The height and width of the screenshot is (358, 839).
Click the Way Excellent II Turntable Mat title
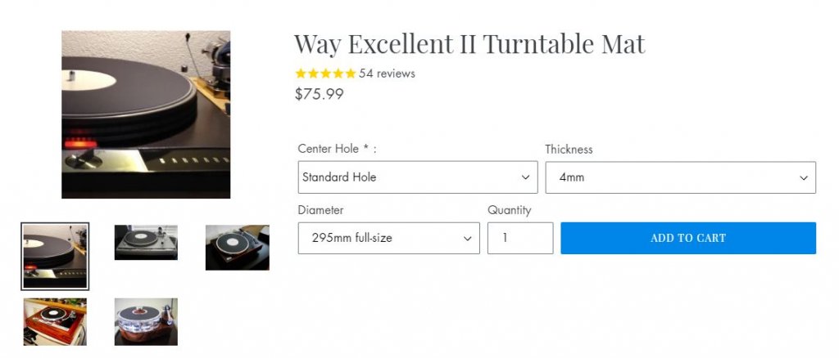tap(469, 43)
